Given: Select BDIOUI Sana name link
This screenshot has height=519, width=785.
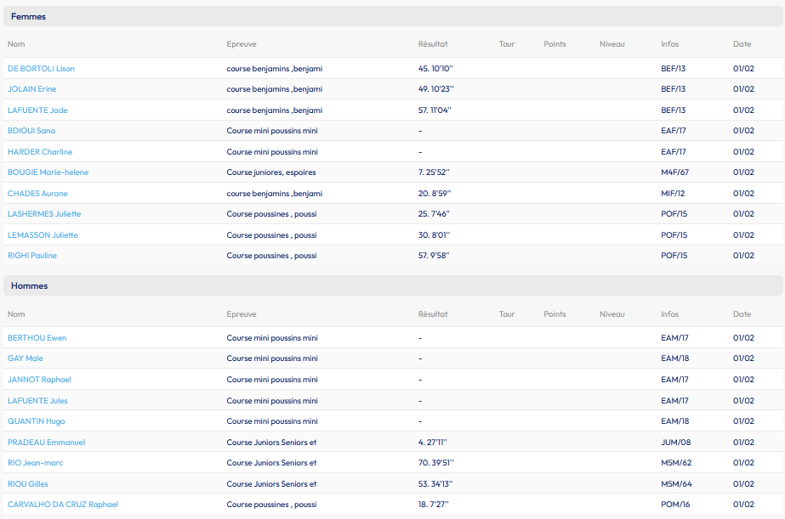Looking at the screenshot, I should pyautogui.click(x=31, y=131).
